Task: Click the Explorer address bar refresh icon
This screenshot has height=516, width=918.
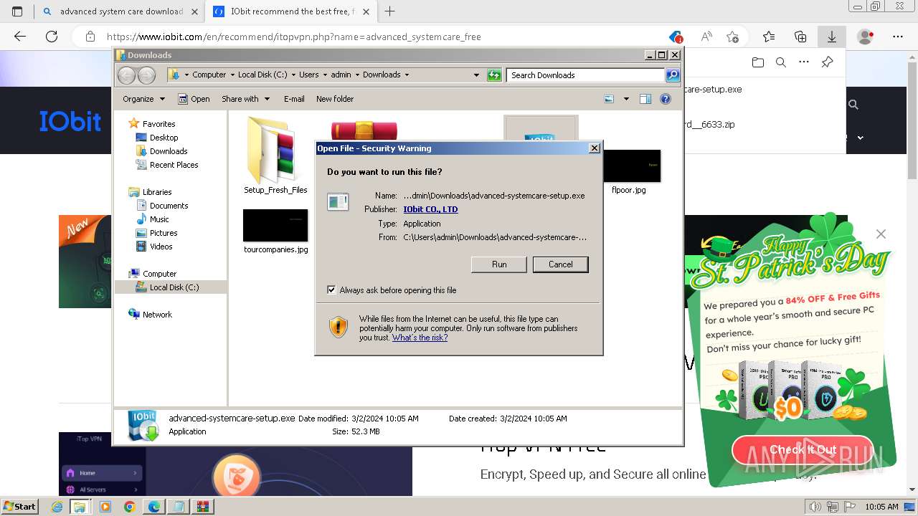Action: (494, 75)
